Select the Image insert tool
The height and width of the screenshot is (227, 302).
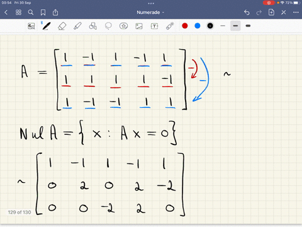139,26
